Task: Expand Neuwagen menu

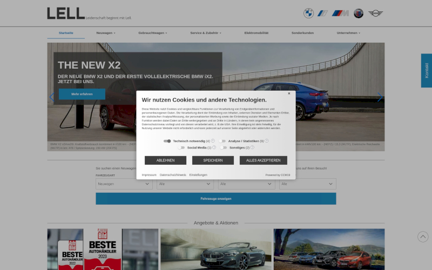Action: 106,33
